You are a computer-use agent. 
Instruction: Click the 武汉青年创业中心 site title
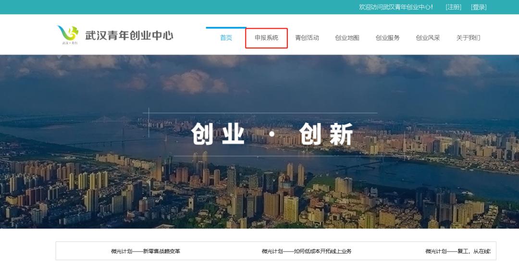coord(129,36)
